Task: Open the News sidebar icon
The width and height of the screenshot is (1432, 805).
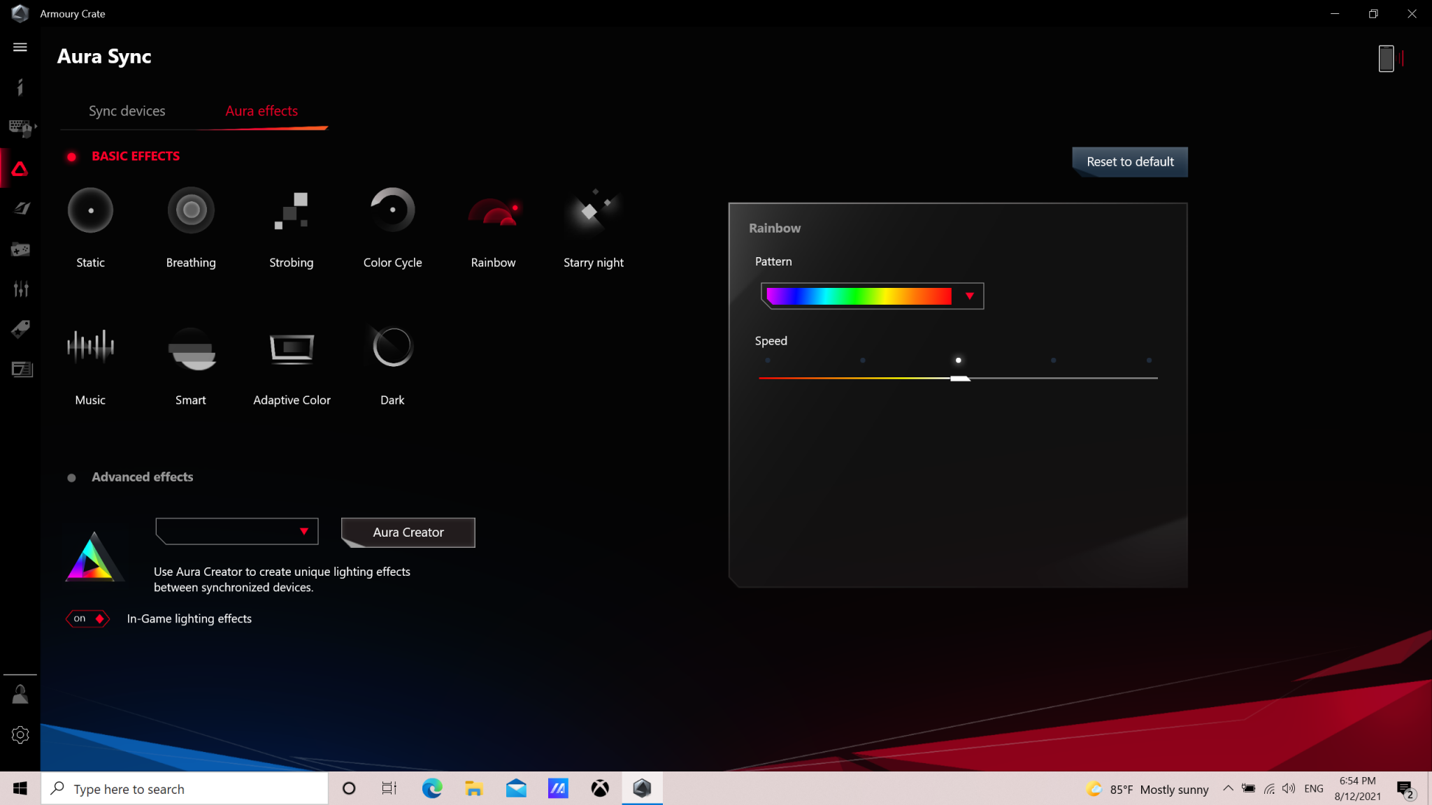Action: point(22,369)
